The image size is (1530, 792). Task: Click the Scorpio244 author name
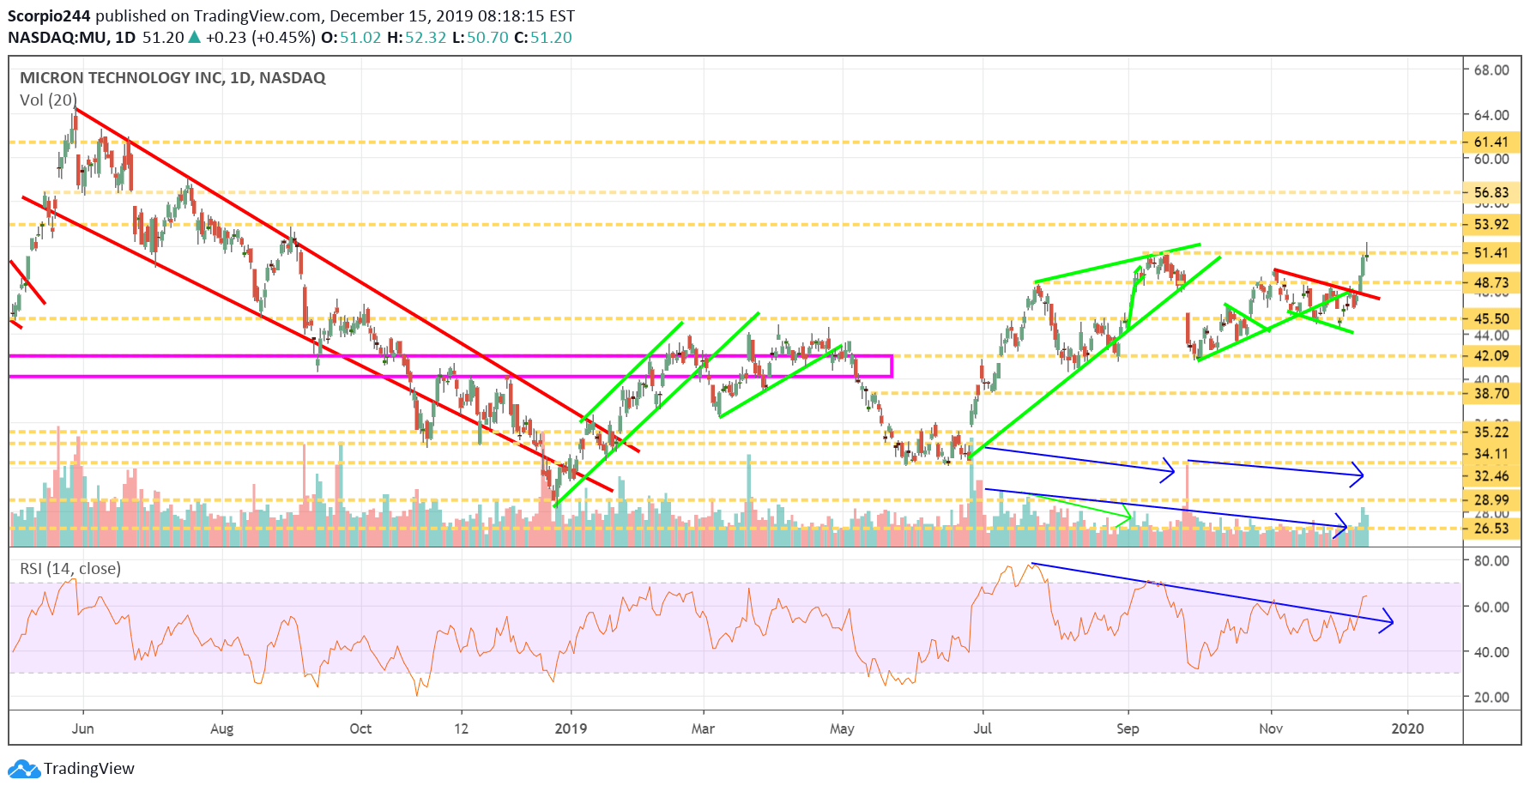tap(49, 15)
